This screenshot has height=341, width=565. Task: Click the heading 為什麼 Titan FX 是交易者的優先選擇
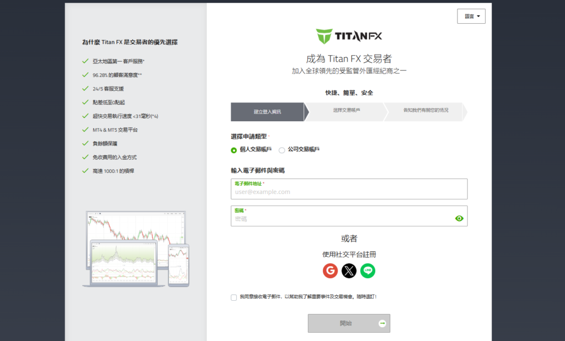tap(130, 42)
